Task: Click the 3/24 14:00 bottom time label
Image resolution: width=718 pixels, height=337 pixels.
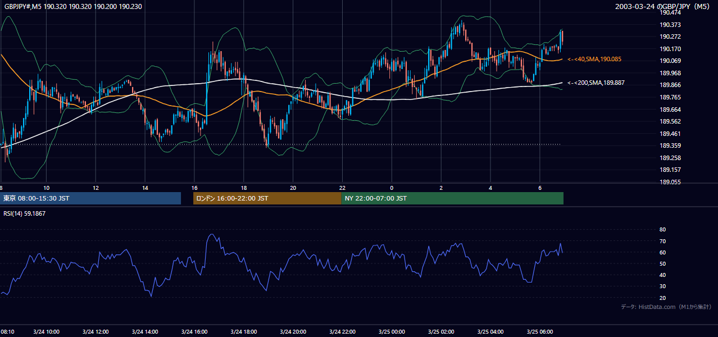Action: click(x=144, y=331)
